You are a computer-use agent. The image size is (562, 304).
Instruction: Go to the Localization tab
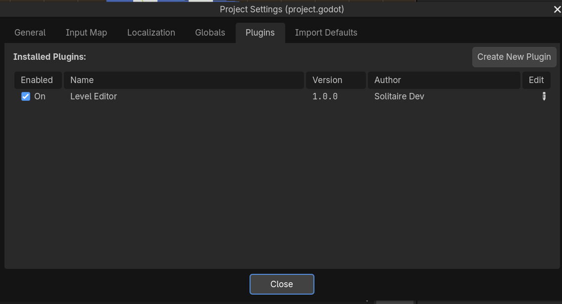pyautogui.click(x=151, y=33)
